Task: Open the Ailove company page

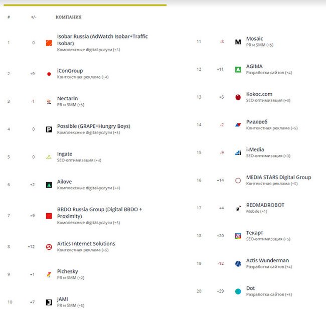Action: 65,182
